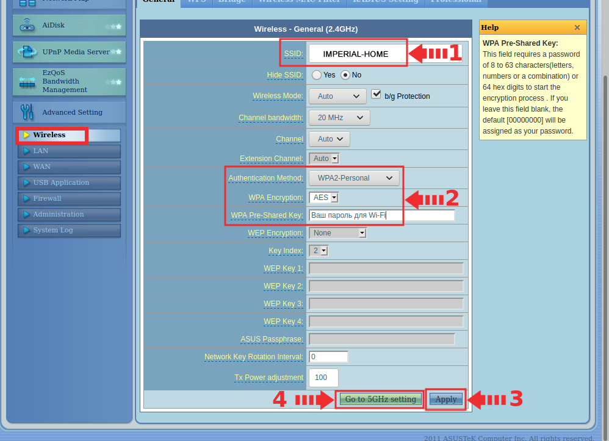
Task: Open the WPA Encryption dropdown
Action: tap(323, 198)
